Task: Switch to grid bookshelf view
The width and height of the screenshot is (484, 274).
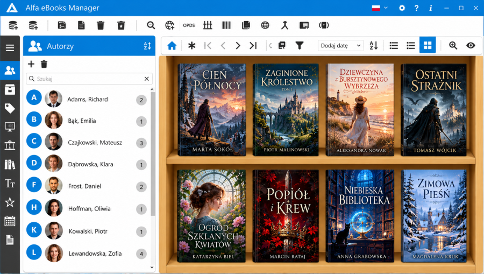Action: coord(428,45)
